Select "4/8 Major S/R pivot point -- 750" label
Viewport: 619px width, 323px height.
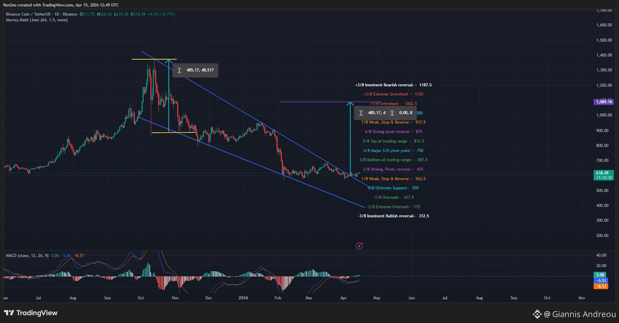(x=393, y=151)
